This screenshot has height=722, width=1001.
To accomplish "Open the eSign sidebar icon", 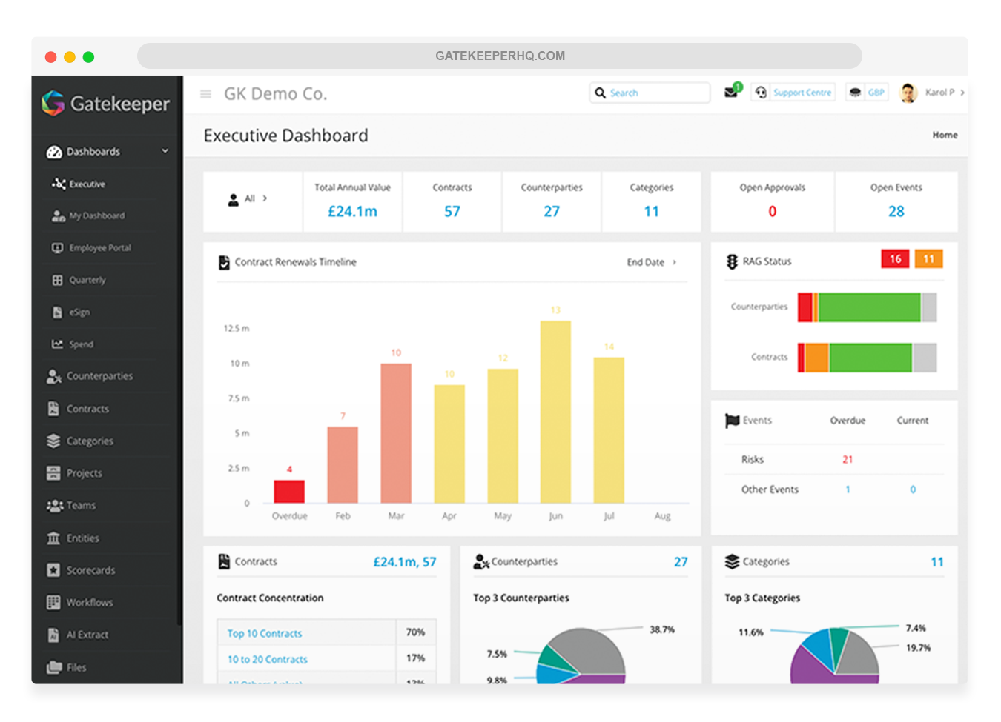I will (57, 312).
